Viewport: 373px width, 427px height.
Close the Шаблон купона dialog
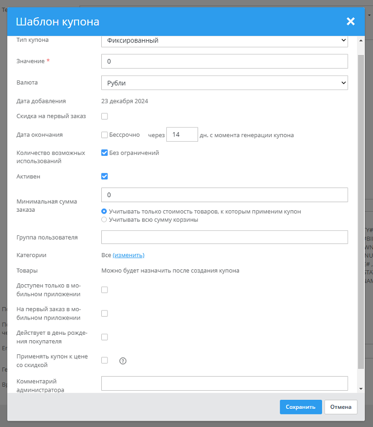click(351, 21)
